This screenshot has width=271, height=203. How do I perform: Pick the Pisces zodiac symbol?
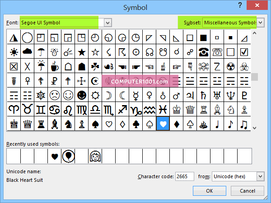point(163,110)
